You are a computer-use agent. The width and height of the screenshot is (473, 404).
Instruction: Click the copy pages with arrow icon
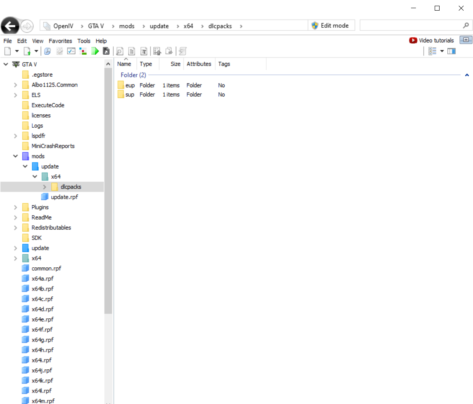(x=169, y=51)
